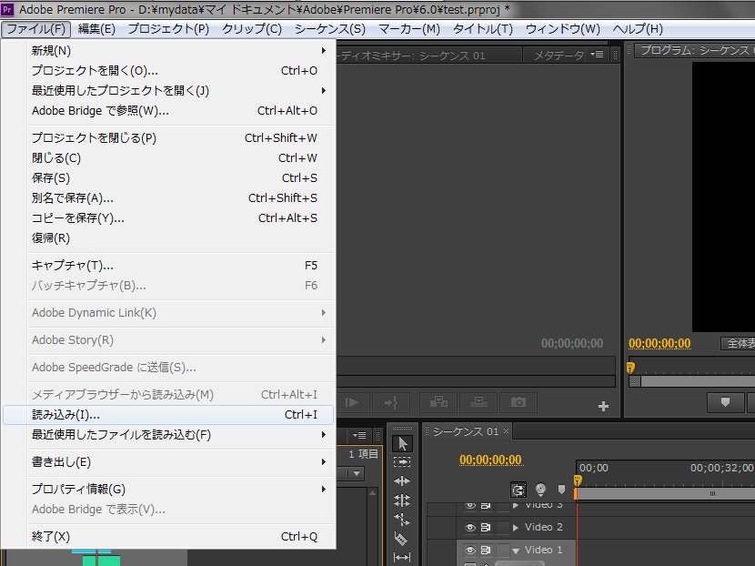Choose プロジェクトを閉じる(P) menu item
The height and width of the screenshot is (566, 755).
click(x=169, y=138)
